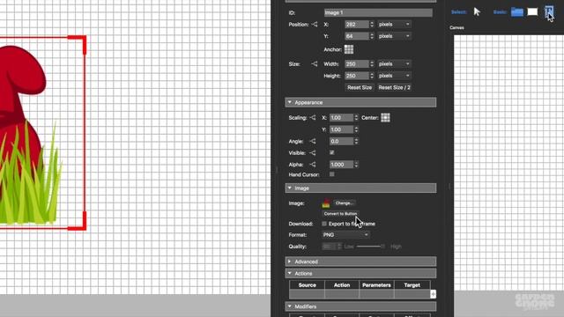Open the Format PNG dropdown
The height and width of the screenshot is (317, 564).
point(345,235)
